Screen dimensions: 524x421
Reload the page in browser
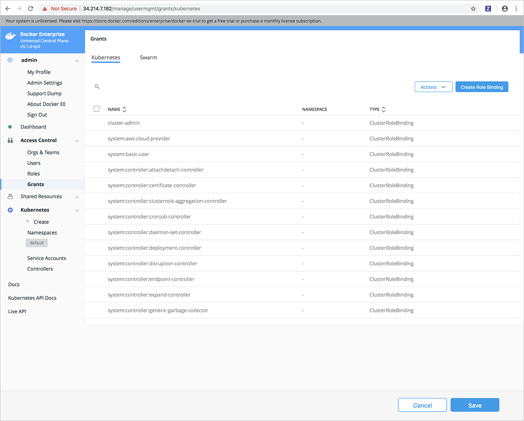31,9
